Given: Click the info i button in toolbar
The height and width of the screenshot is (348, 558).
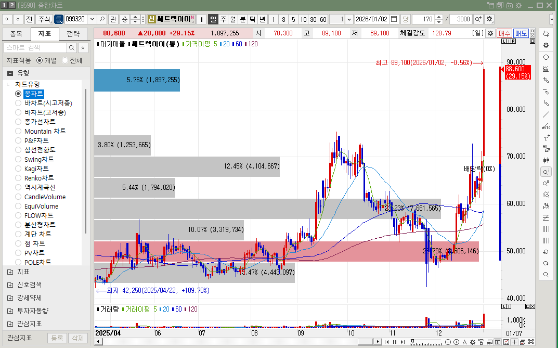Looking at the screenshot, I should click(x=201, y=19).
